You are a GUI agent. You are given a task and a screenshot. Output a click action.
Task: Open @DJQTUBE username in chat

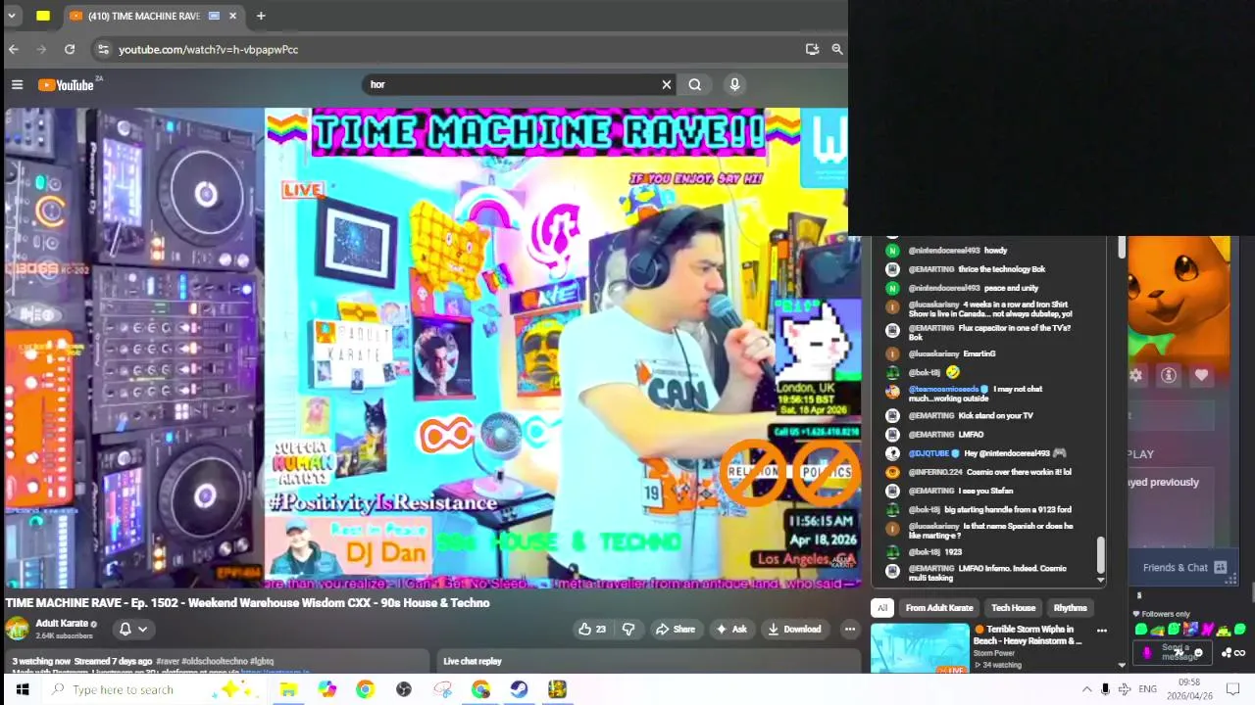click(929, 453)
